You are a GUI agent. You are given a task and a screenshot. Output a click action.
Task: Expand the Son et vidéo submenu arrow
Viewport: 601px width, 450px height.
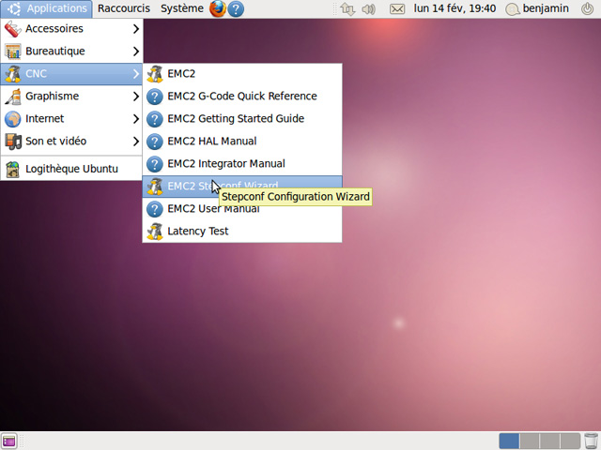pos(135,142)
